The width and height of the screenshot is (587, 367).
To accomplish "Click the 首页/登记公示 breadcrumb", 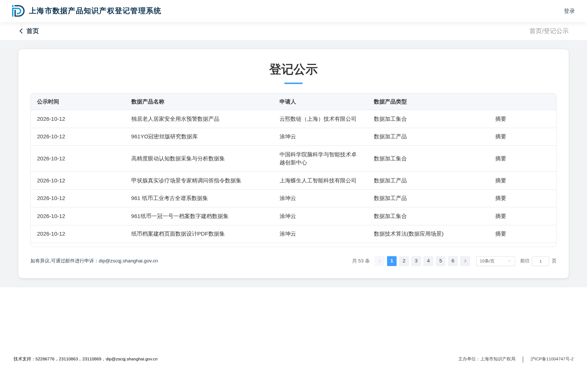I will coord(549,31).
